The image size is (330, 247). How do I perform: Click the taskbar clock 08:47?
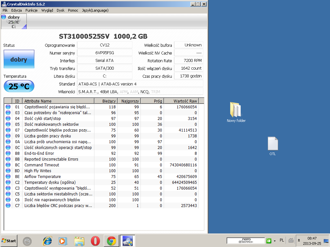pyautogui.click(x=312, y=238)
